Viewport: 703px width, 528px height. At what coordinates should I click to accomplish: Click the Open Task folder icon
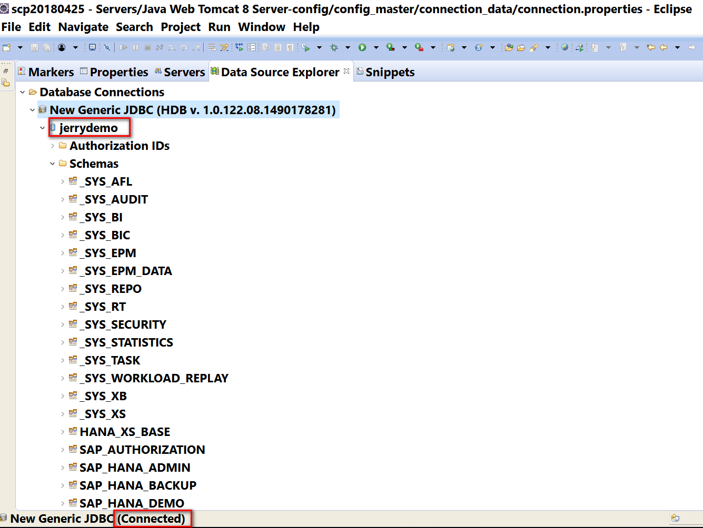pos(521,47)
